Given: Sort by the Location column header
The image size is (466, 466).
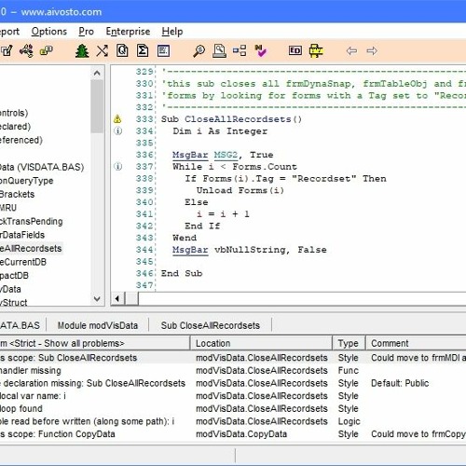Looking at the screenshot, I should coord(262,343).
